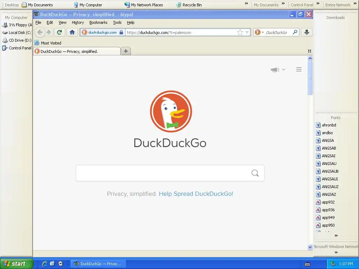Image resolution: width=359 pixels, height=269 pixels.
Task: Follow the Help Spread DuckDuckGo! link
Action: (196, 194)
